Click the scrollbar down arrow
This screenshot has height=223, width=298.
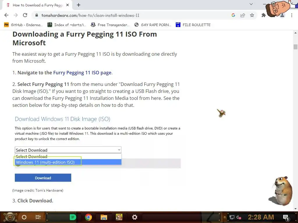295,209
